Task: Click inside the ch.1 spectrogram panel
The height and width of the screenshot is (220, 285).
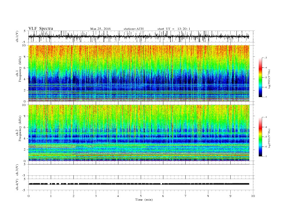Action: pos(139,73)
